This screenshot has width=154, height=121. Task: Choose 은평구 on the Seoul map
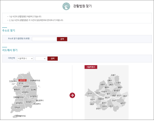tap(103, 84)
